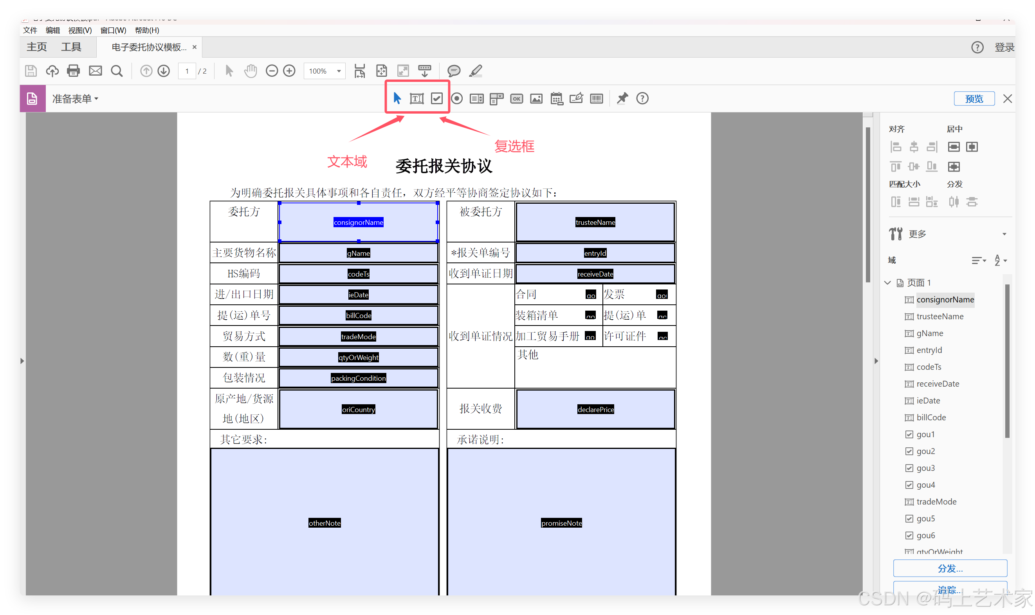Add a date field tool
1035x615 pixels.
pyautogui.click(x=556, y=99)
